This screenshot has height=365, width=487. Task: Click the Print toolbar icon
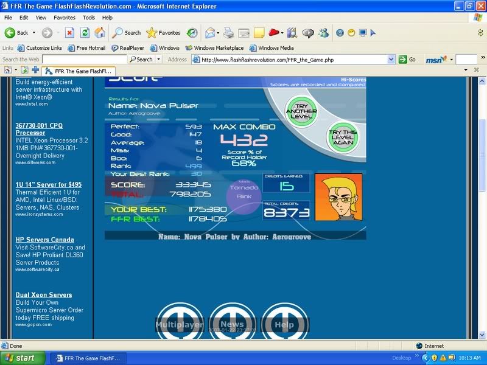pyautogui.click(x=228, y=33)
